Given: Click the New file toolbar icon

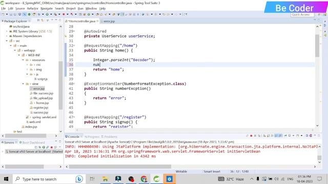Looking at the screenshot, I should tap(3, 14).
